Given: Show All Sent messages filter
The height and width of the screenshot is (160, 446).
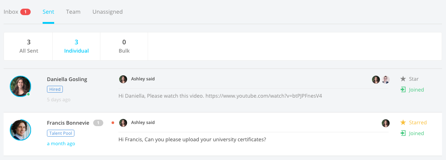Looking at the screenshot, I should (x=29, y=46).
